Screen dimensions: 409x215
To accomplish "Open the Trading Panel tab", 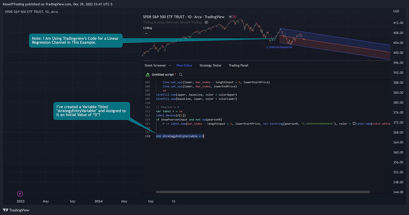I will (238, 65).
